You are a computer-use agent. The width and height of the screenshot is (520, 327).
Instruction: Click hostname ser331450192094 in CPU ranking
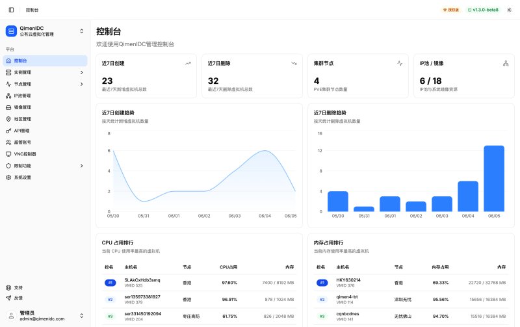click(143, 314)
